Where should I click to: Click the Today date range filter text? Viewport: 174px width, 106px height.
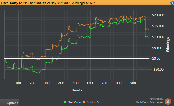tap(40, 3)
